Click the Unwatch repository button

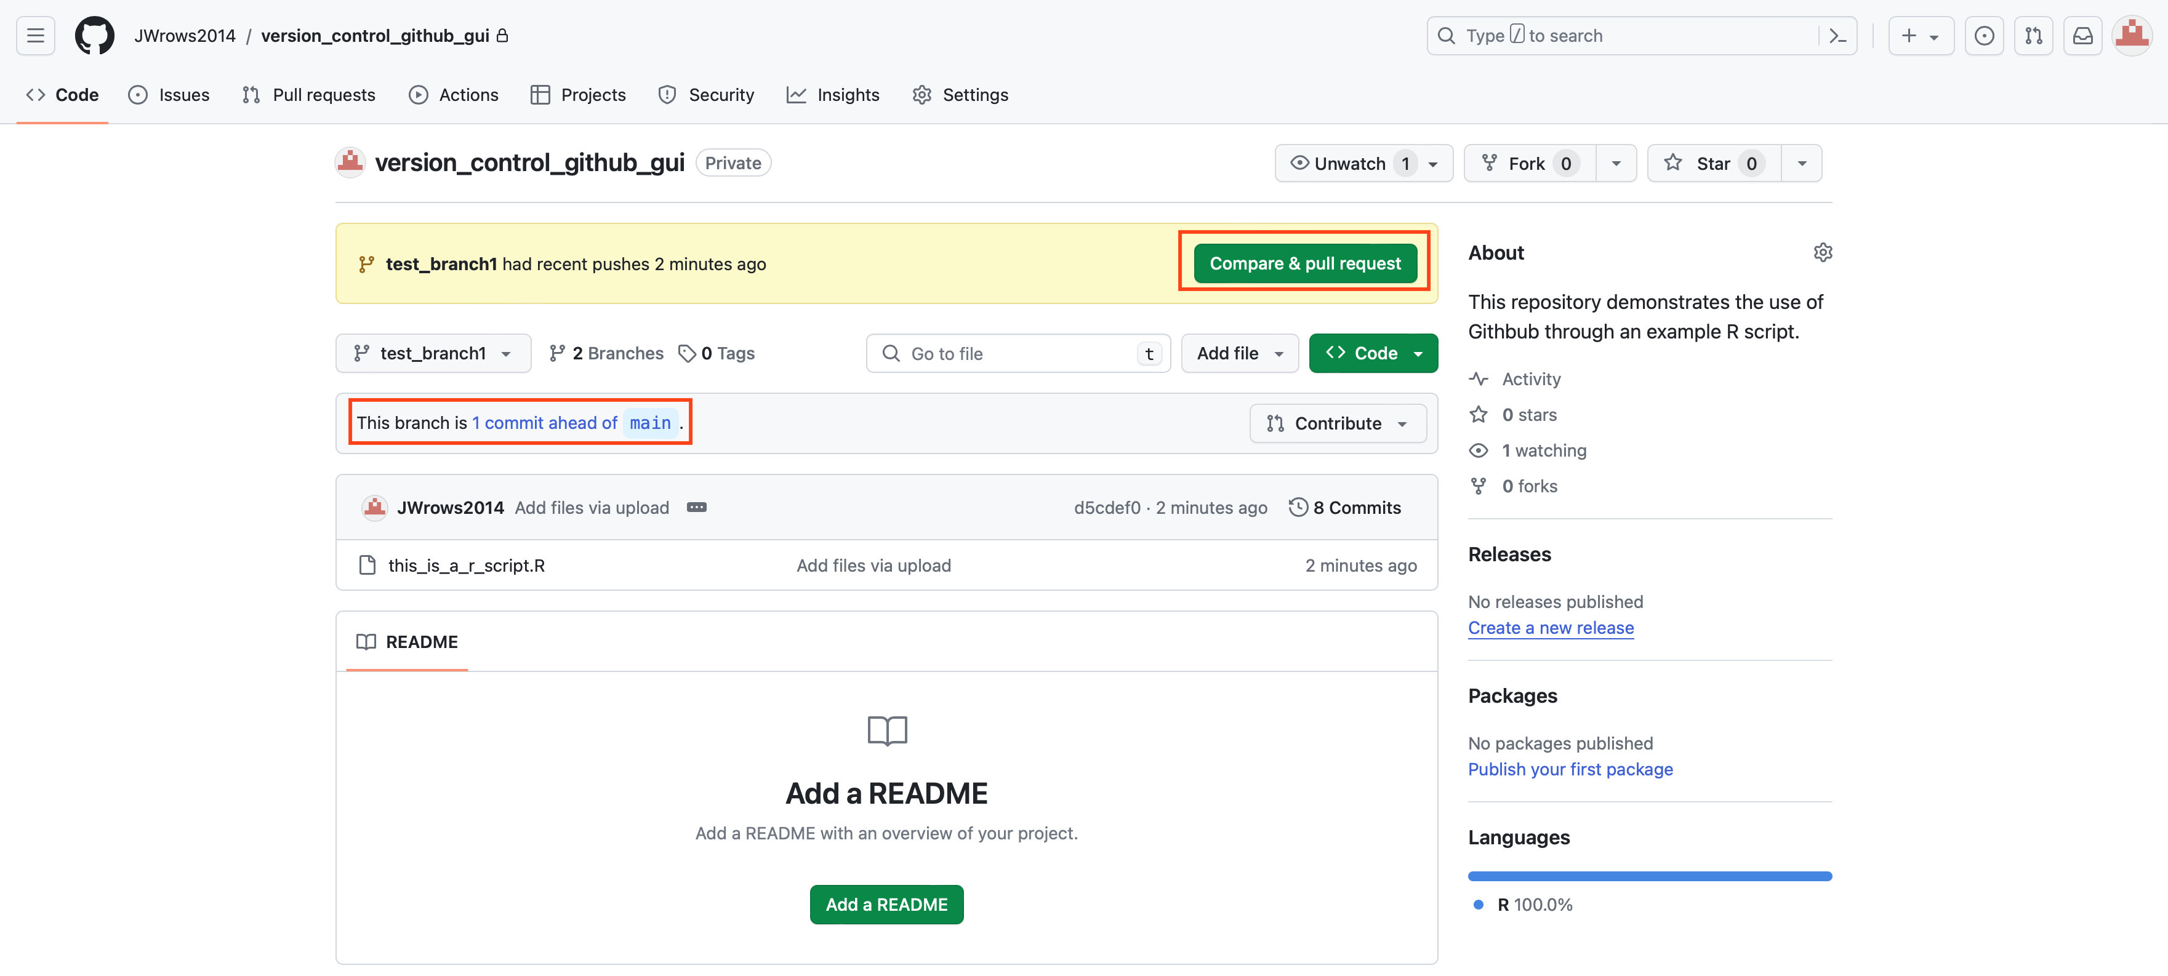[1349, 163]
